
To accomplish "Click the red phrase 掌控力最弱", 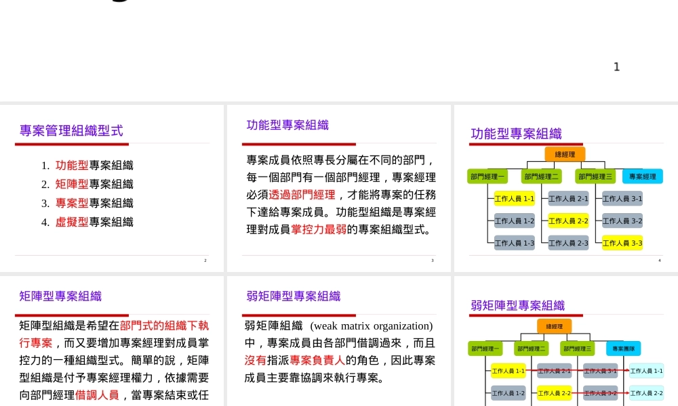I will click(x=319, y=229).
